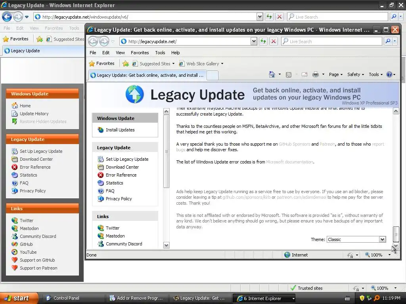406x304 pixels.
Task: Open the Help menu in the front IE window
Action: tap(175, 53)
